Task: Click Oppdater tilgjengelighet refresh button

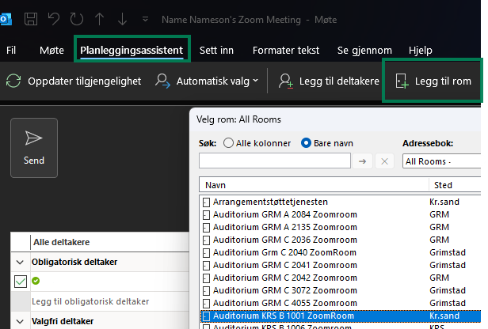Action: point(74,81)
